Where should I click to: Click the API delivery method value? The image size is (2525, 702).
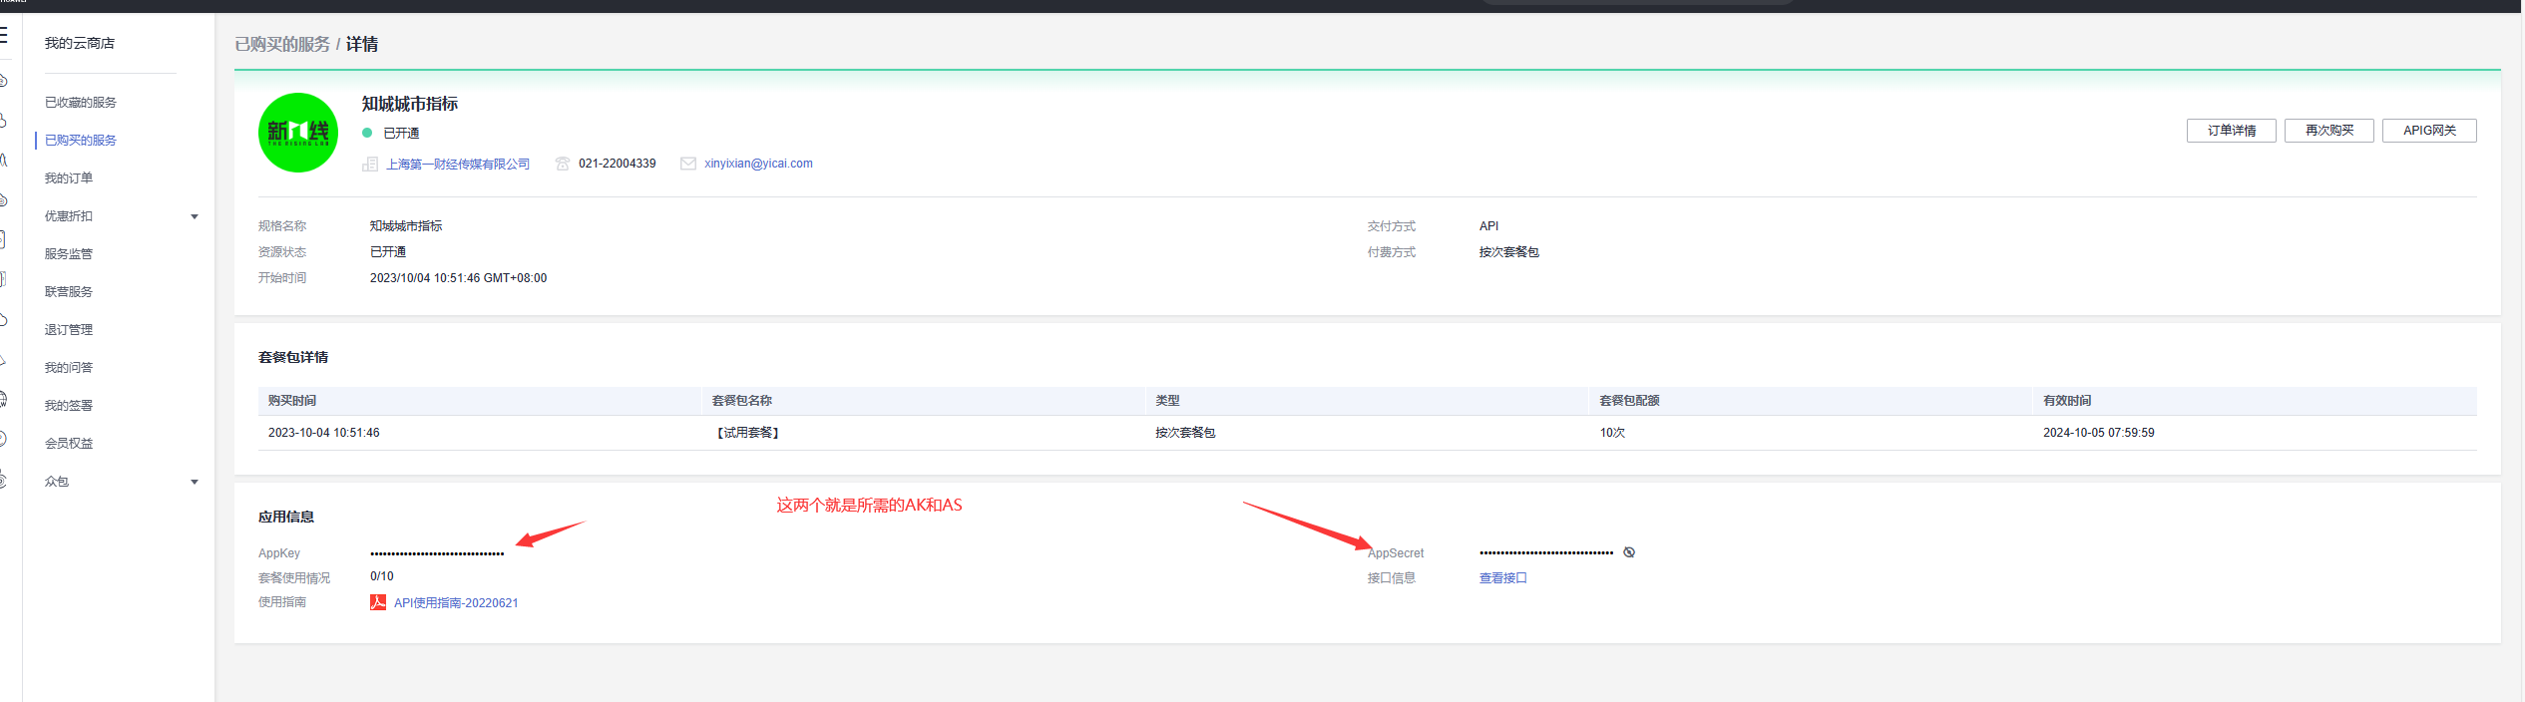(1489, 226)
